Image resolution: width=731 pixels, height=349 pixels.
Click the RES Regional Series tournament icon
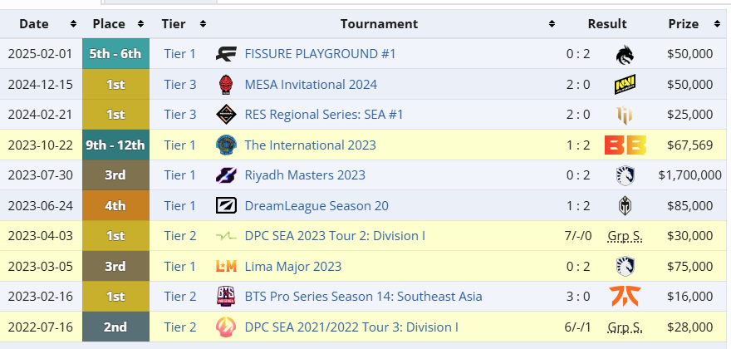[226, 115]
